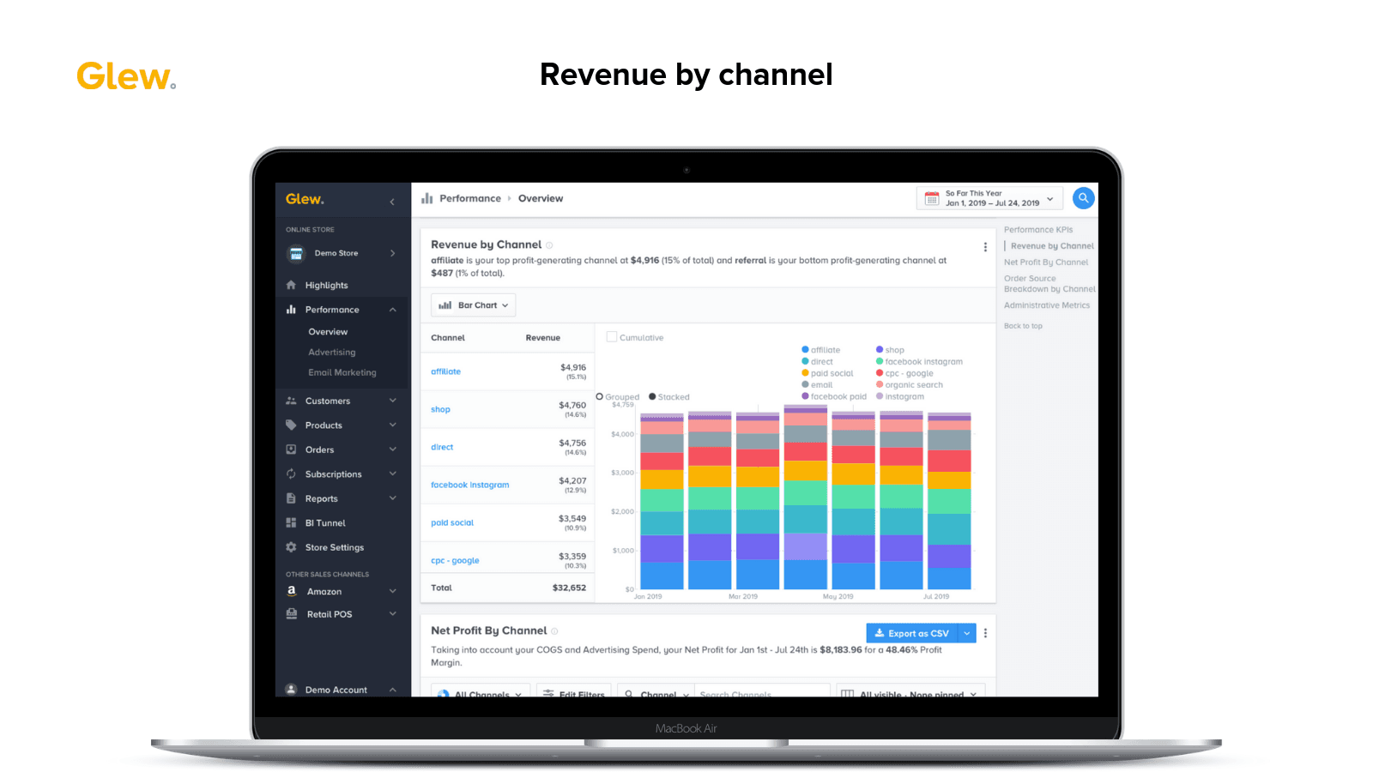Open the Bar Chart type dropdown
1373x772 pixels.
point(473,305)
